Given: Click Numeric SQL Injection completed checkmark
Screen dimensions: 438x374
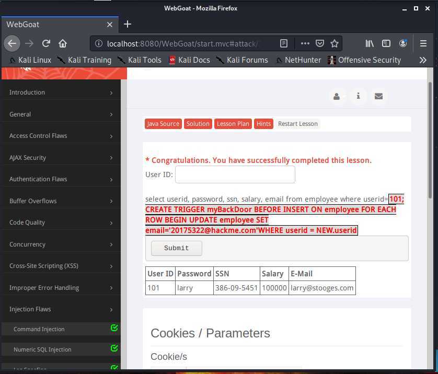Looking at the screenshot, I should [114, 348].
